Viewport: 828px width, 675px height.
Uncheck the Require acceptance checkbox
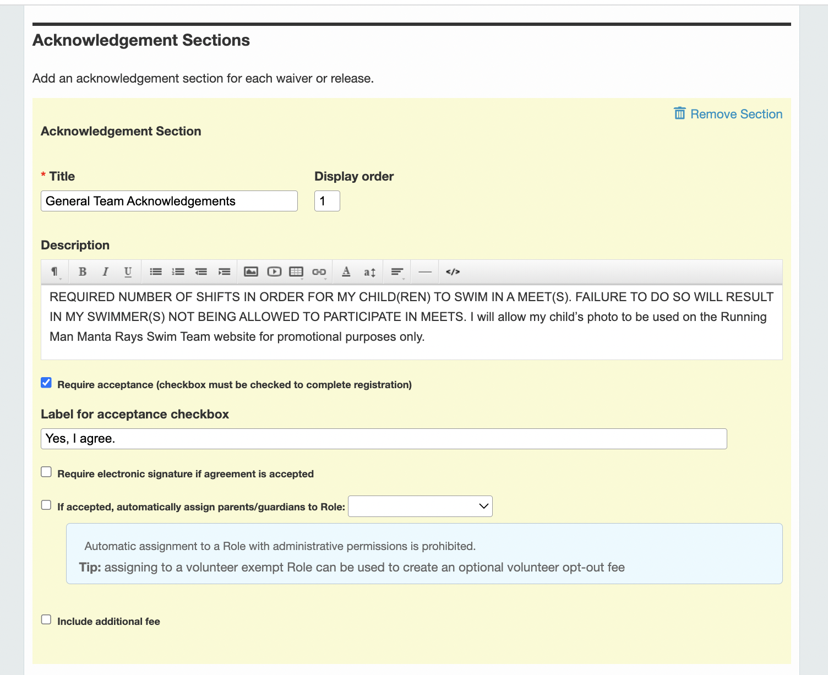pos(46,382)
